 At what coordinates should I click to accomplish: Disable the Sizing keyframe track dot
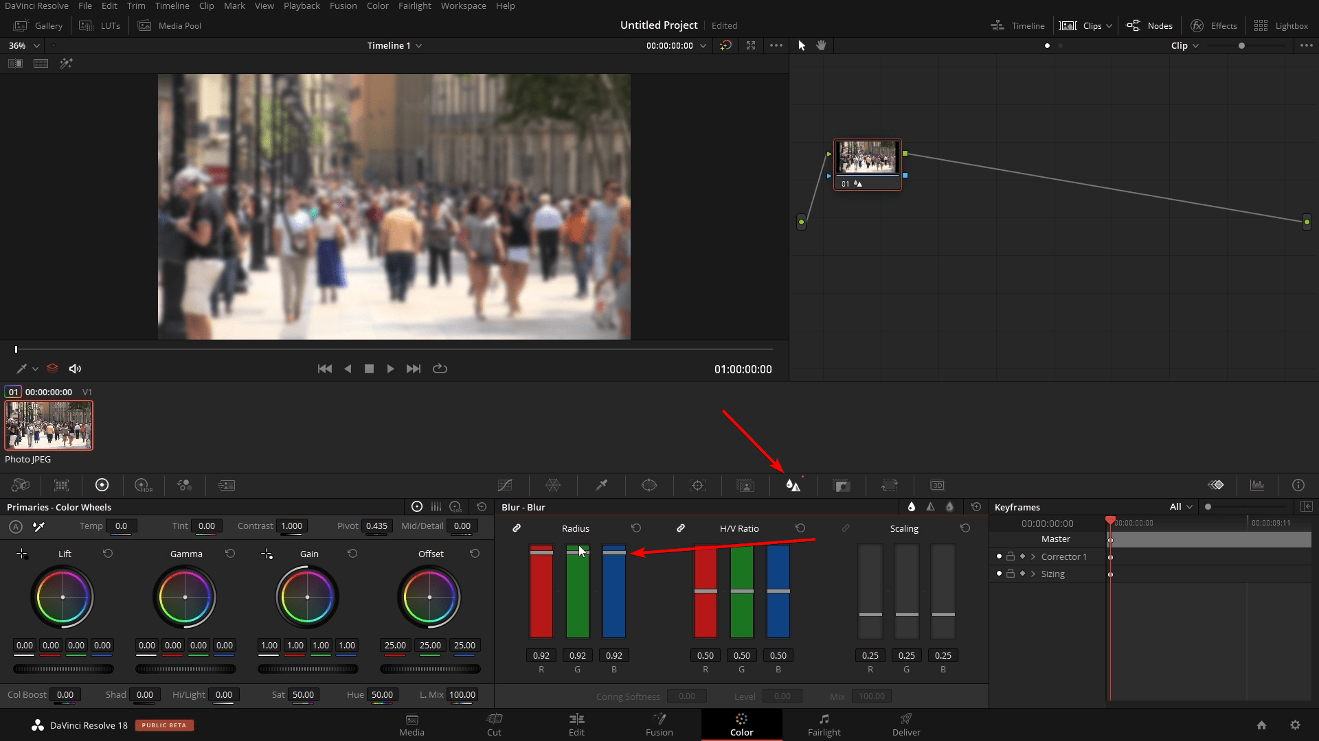pos(1000,574)
